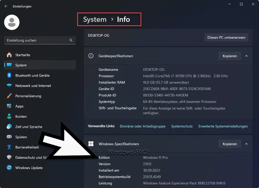Viewport: 259px width, 188px height.
Task: Go to Startseite in the sidebar
Action: 22,55
